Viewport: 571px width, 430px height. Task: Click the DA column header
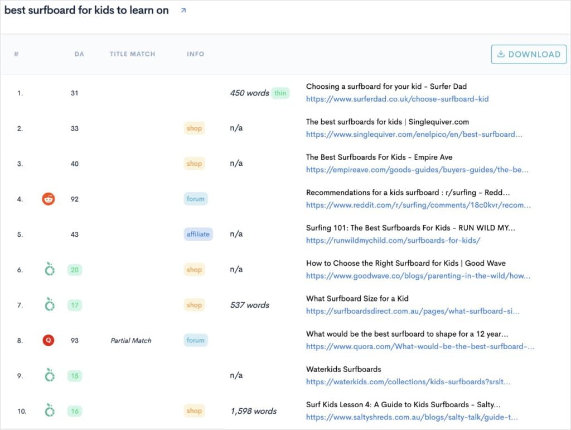79,54
